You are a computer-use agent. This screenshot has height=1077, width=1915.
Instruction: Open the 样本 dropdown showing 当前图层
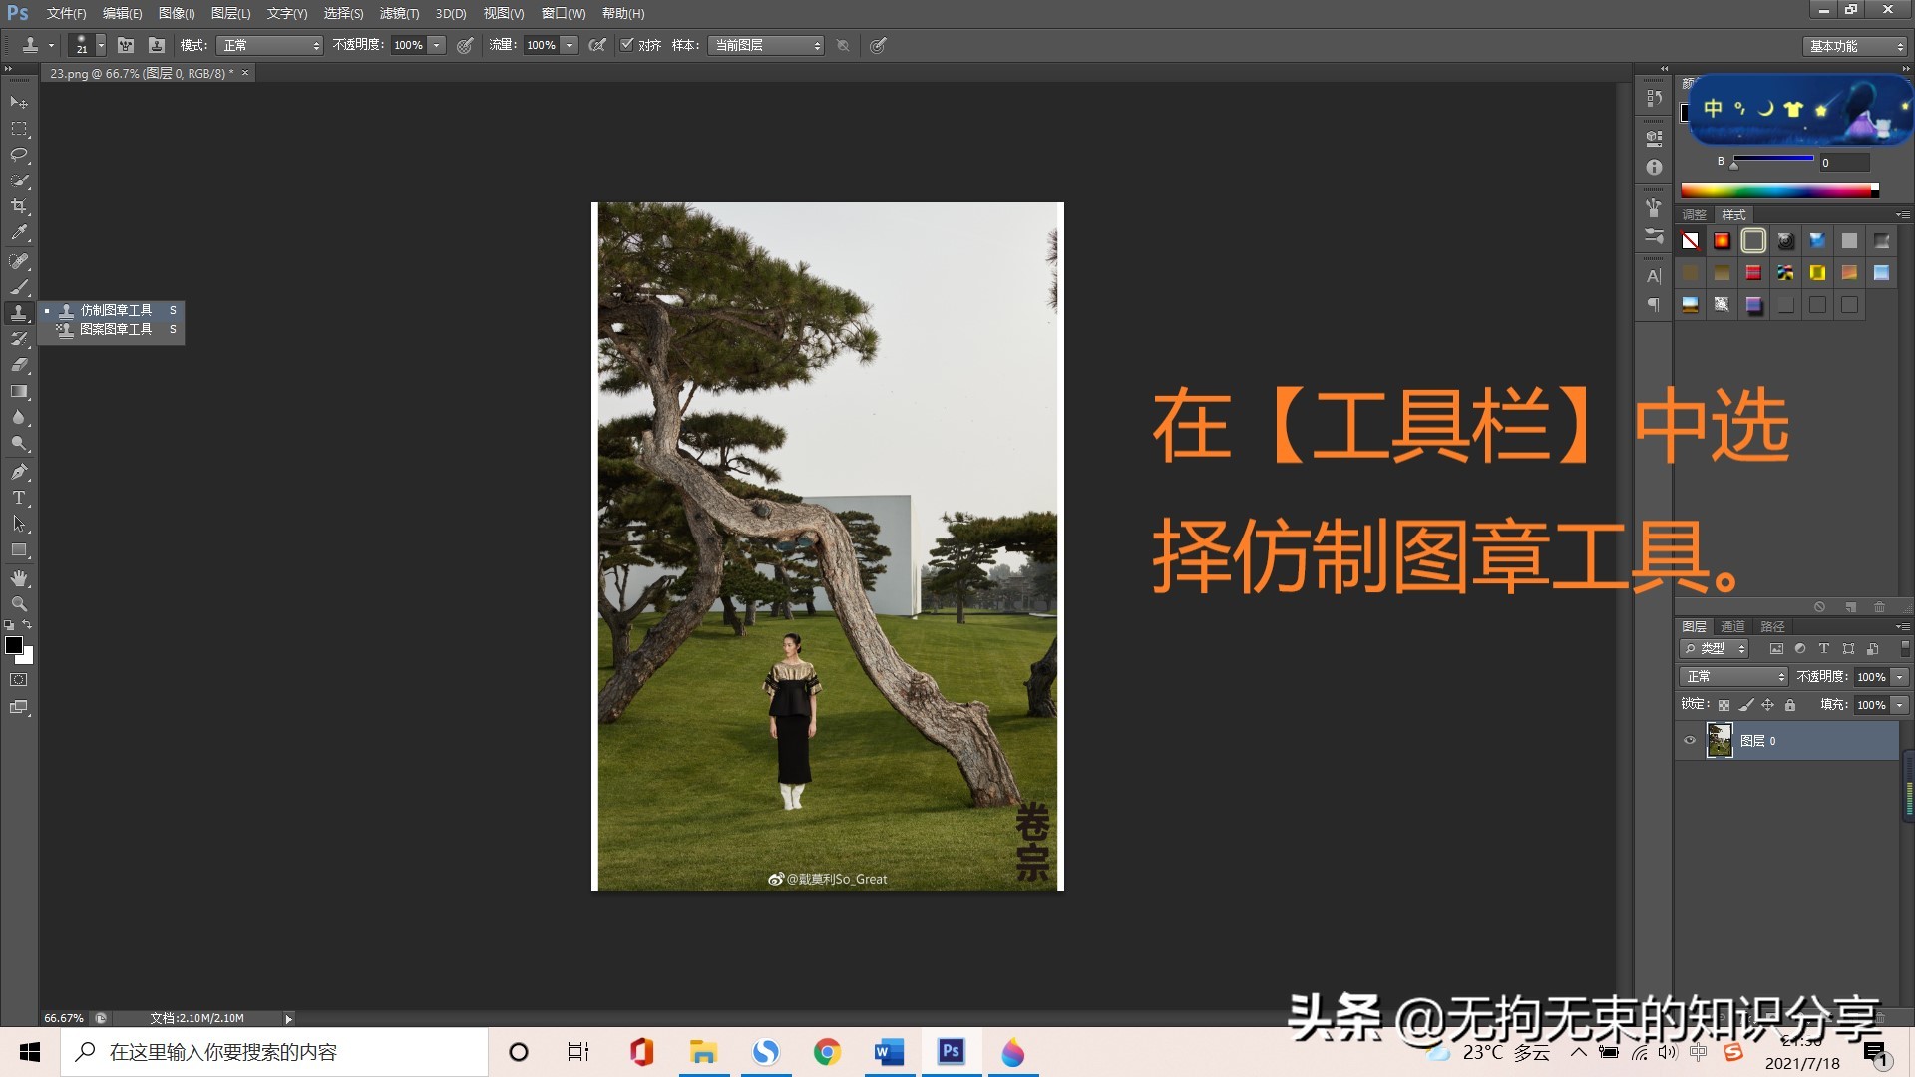766,45
